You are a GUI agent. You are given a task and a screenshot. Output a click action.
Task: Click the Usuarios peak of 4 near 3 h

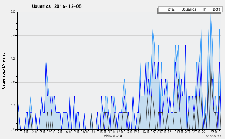46,63
